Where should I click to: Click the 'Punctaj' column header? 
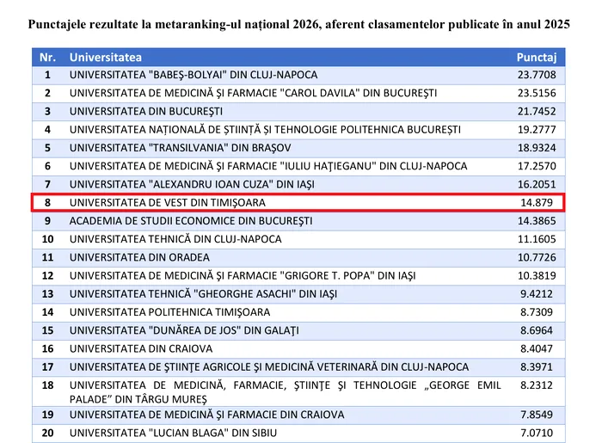coord(537,58)
